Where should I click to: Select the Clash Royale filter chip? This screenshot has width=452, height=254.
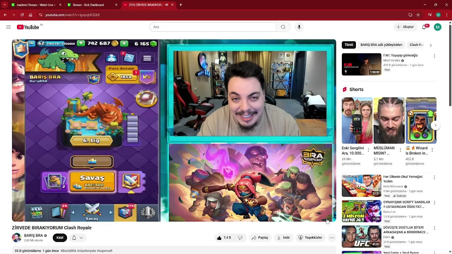(416, 45)
